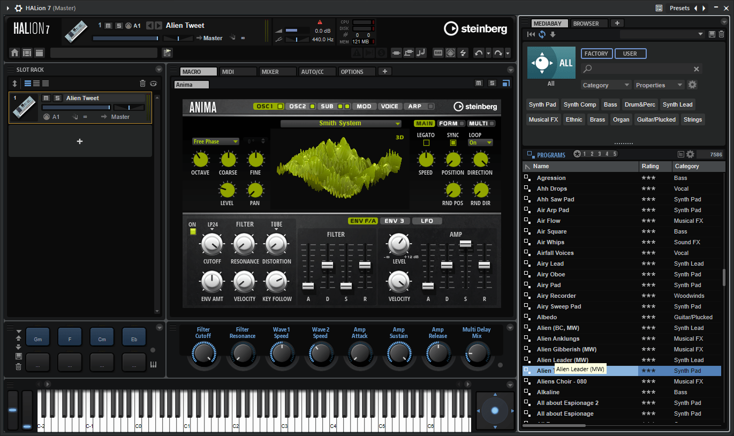Click the save icon in the MediaBay toolbar
The height and width of the screenshot is (436, 734).
pyautogui.click(x=712, y=34)
